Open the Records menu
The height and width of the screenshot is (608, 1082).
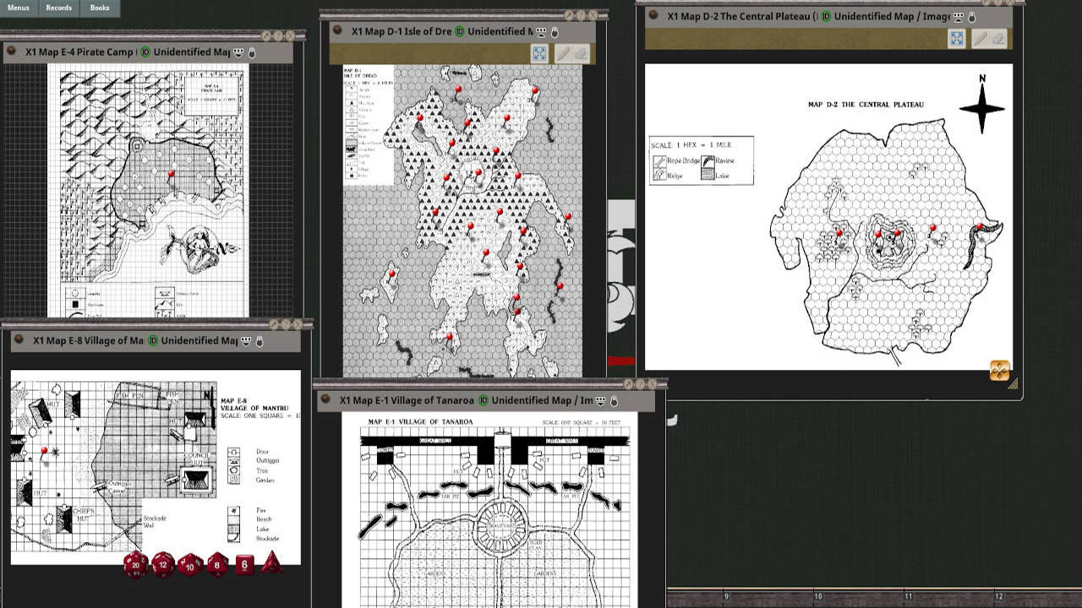(x=58, y=8)
